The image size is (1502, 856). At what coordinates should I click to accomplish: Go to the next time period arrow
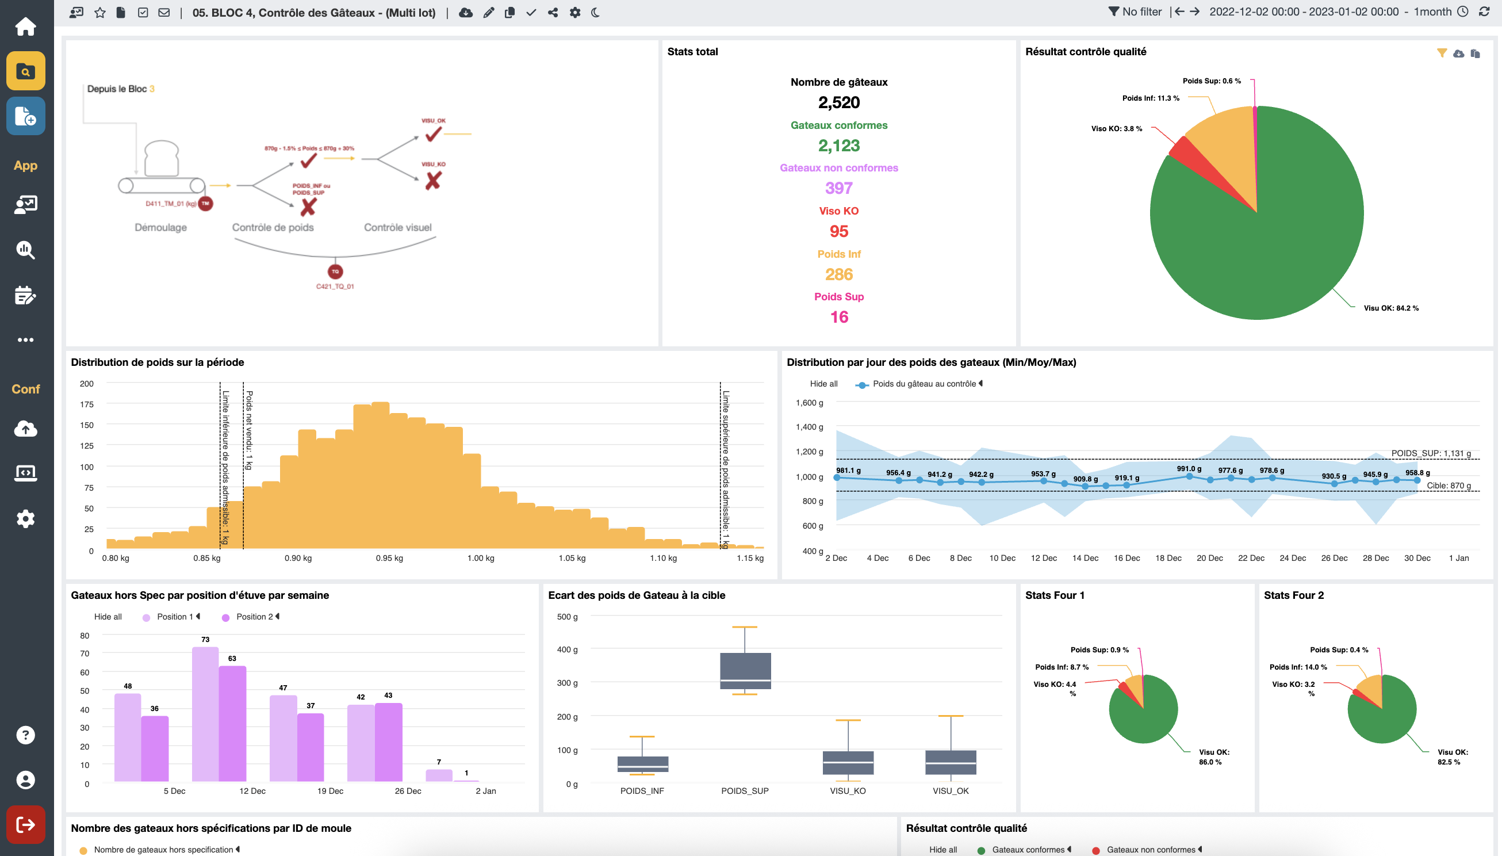point(1195,12)
